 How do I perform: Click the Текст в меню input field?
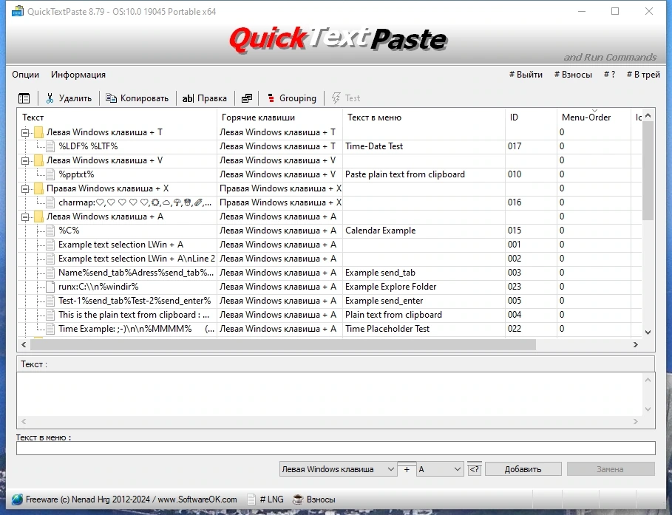[336, 449]
